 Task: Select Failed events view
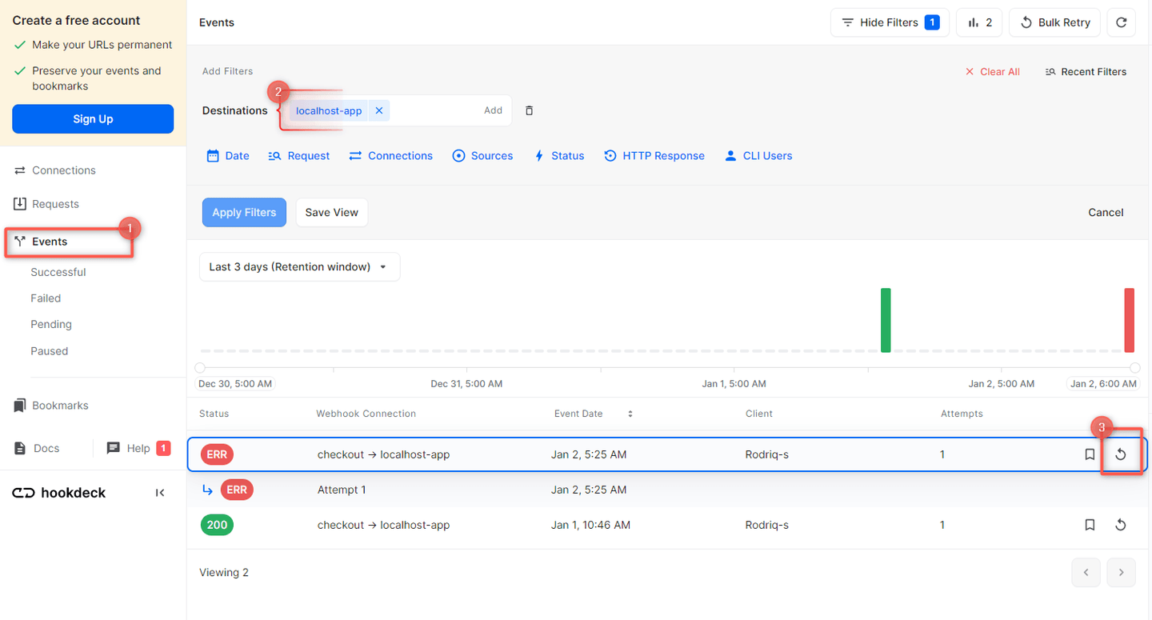point(46,298)
